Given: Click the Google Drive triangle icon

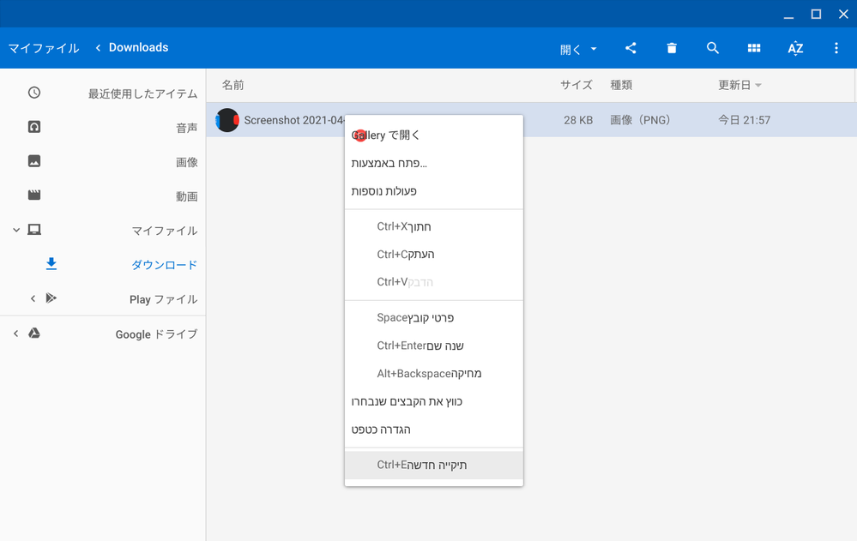Looking at the screenshot, I should (34, 334).
